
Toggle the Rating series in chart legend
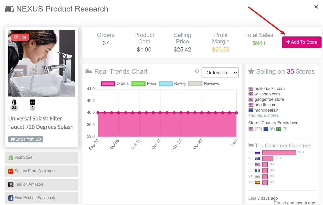(172, 83)
